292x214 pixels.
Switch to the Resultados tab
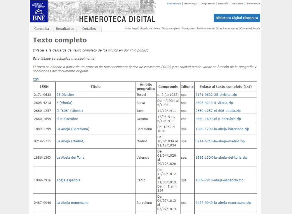coord(65,29)
